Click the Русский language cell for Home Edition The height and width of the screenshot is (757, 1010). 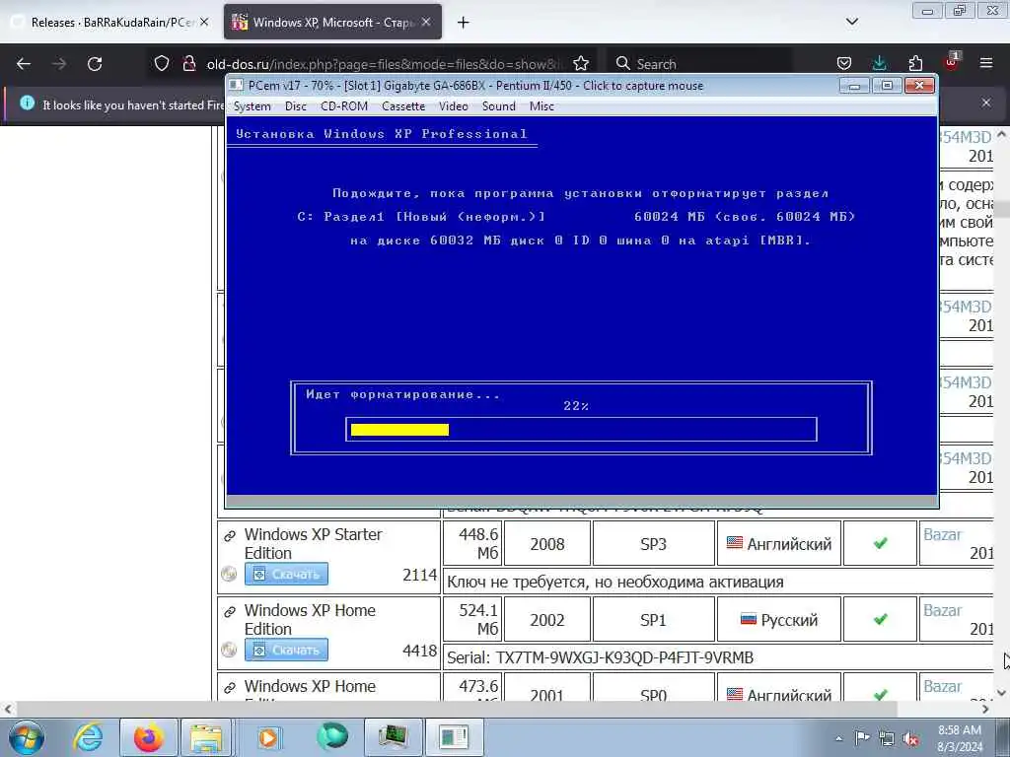pos(779,620)
